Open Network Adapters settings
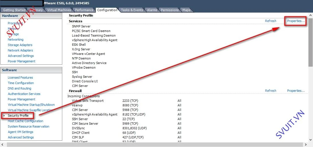The width and height of the screenshot is (313, 147). click(20, 50)
